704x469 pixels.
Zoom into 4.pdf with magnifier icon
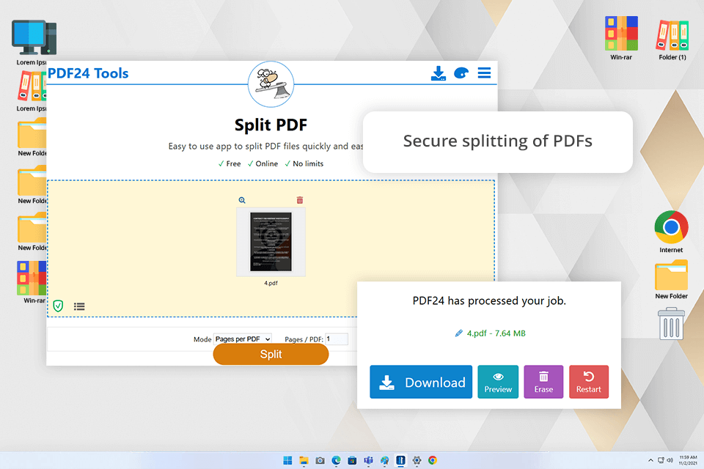[x=242, y=200]
